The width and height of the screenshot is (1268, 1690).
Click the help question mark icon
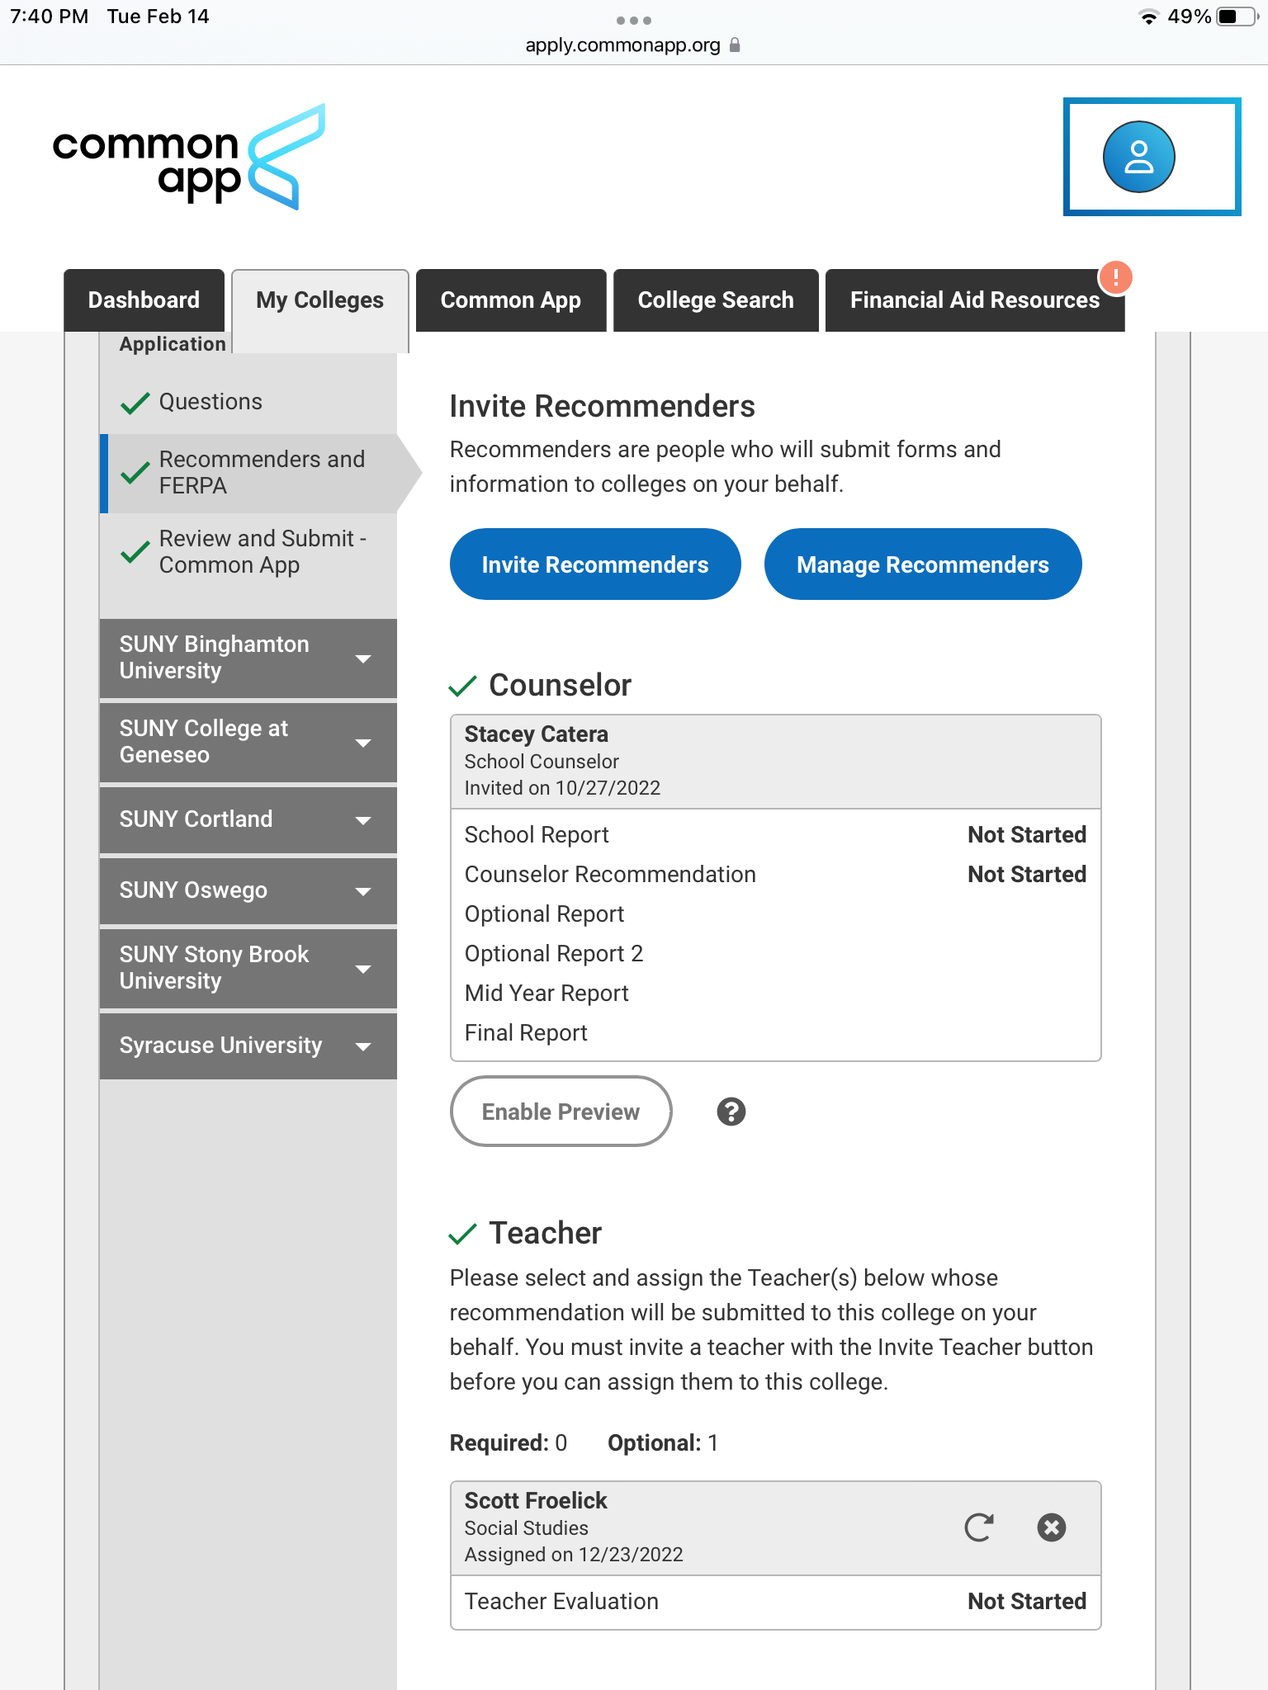[731, 1112]
